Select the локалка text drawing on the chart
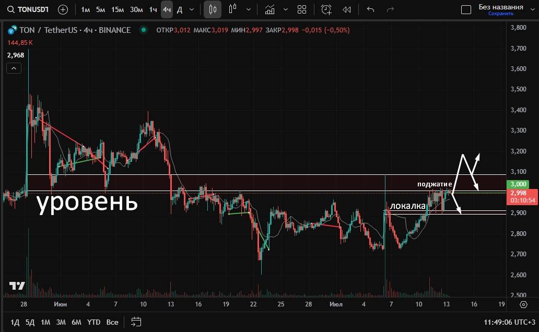Screen dimensions: 539x332 pos(408,206)
